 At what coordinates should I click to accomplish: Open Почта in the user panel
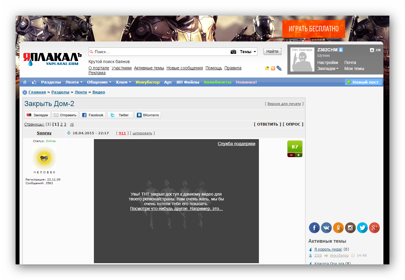350,62
